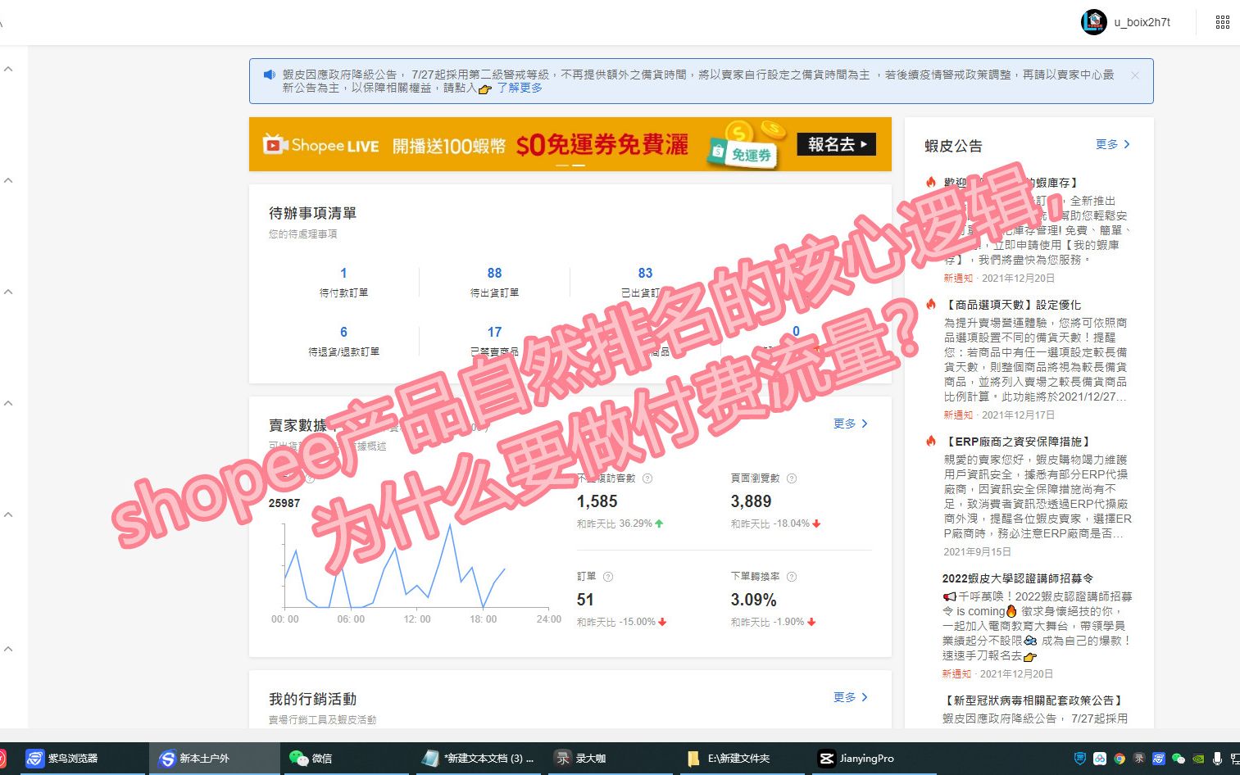
Task: Open E:\新建文件夹 folder in taskbar
Action: coord(742,759)
